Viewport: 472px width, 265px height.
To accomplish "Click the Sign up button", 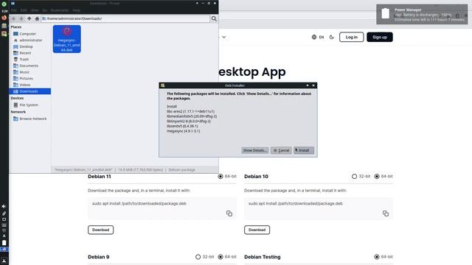I will 380,37.
